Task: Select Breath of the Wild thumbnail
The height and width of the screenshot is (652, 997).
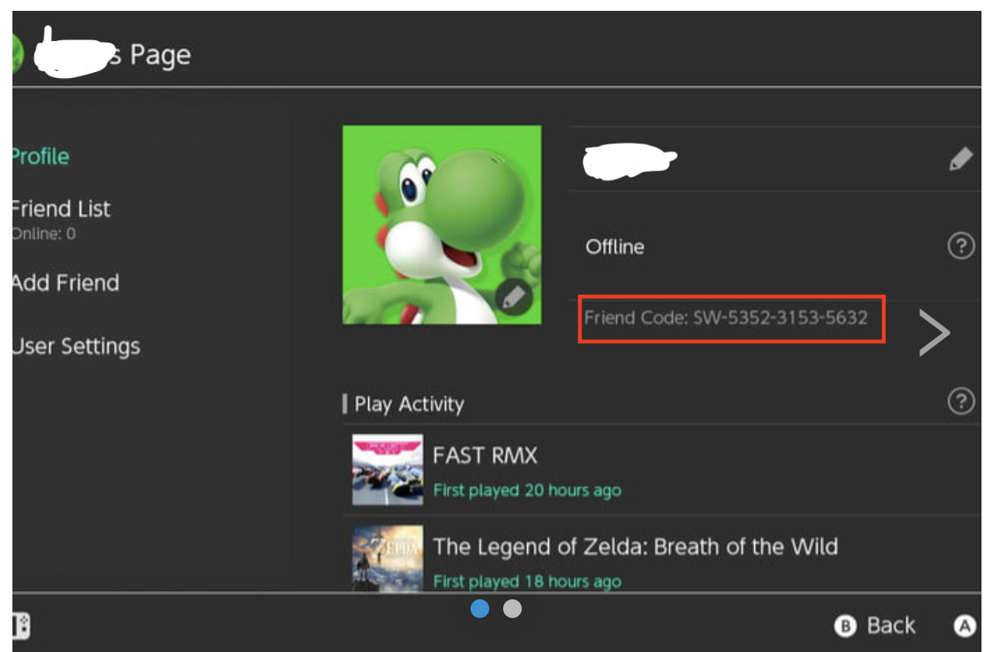Action: click(x=388, y=558)
